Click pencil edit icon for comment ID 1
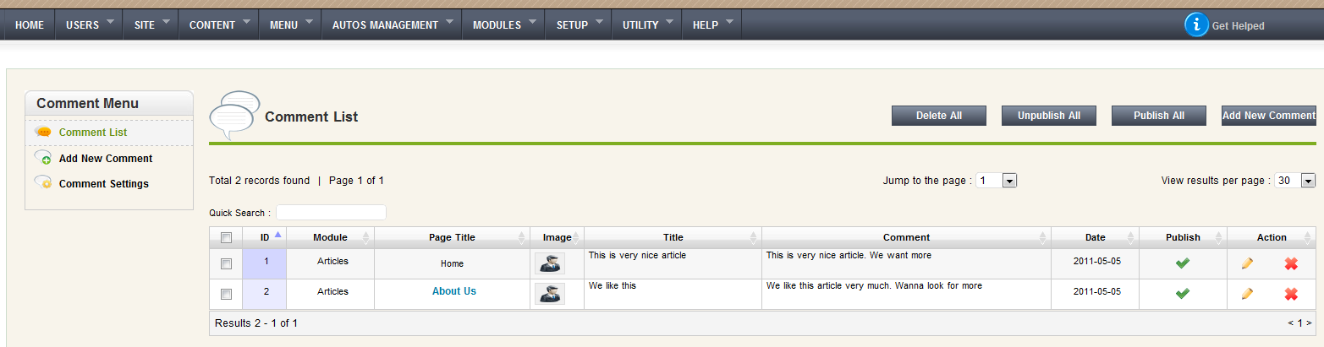 coord(1247,263)
